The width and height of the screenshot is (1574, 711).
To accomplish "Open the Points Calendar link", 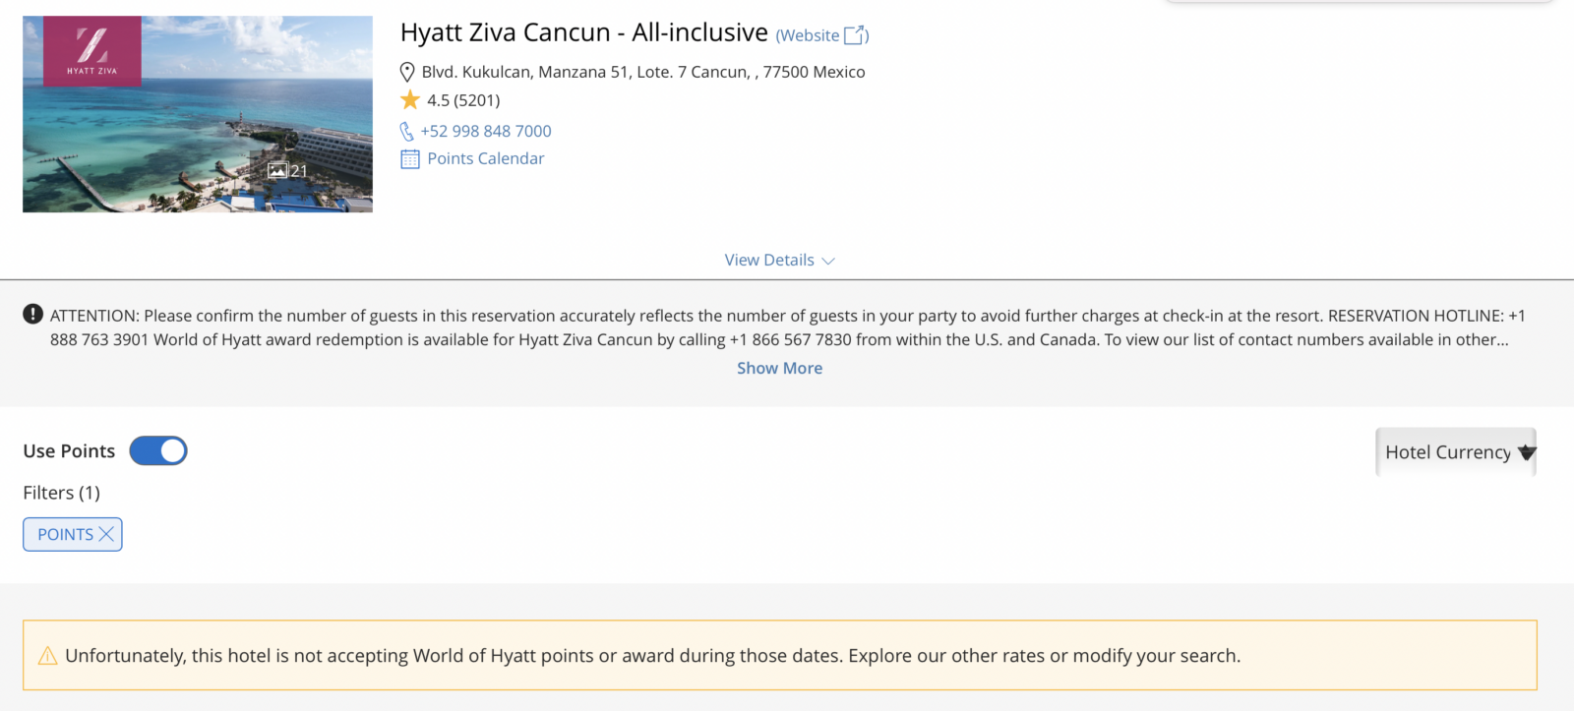I will pos(486,158).
